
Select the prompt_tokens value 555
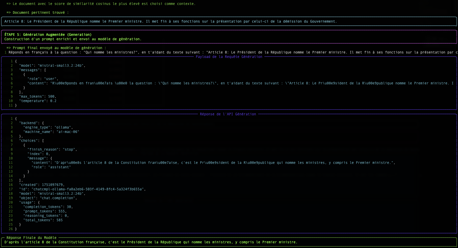tap(62, 211)
